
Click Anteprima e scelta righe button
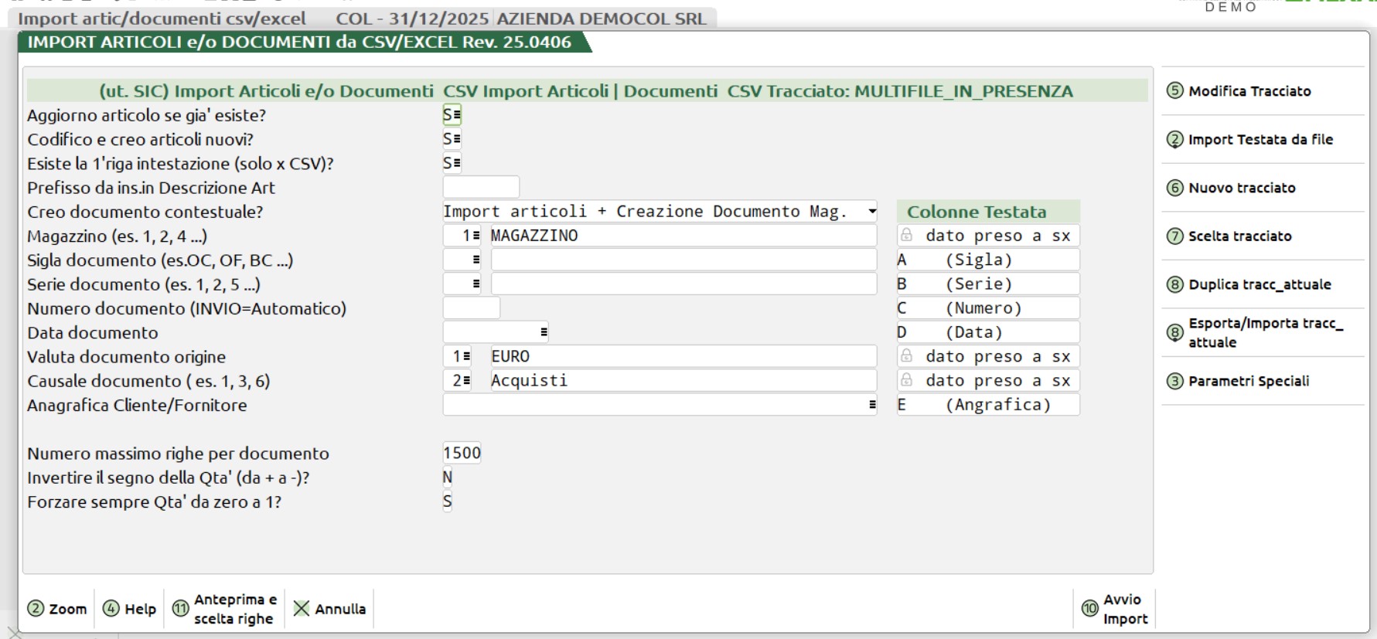224,609
